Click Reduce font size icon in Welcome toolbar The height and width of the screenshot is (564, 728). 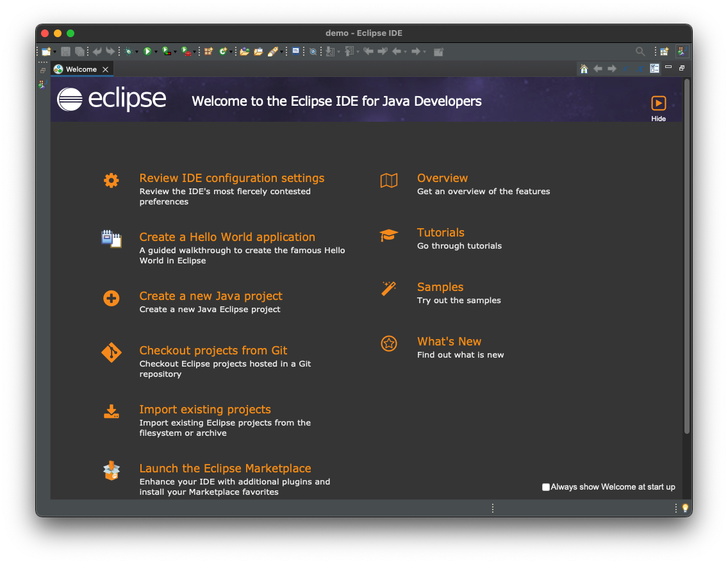(x=626, y=69)
